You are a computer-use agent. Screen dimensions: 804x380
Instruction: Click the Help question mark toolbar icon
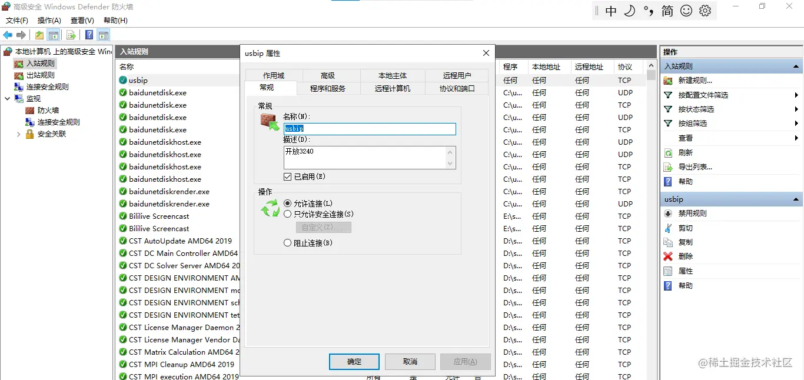click(89, 35)
